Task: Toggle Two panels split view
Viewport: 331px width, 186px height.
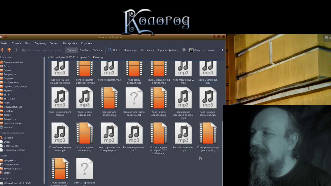Action: [147, 50]
